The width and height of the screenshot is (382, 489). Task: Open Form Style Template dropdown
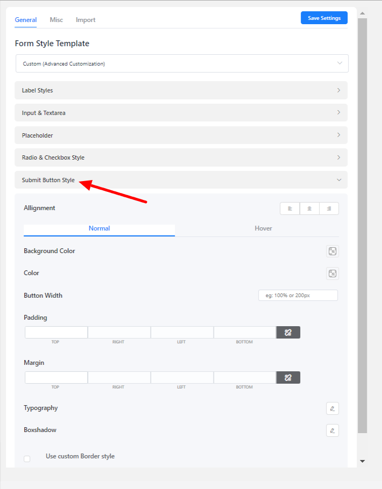pyautogui.click(x=182, y=63)
